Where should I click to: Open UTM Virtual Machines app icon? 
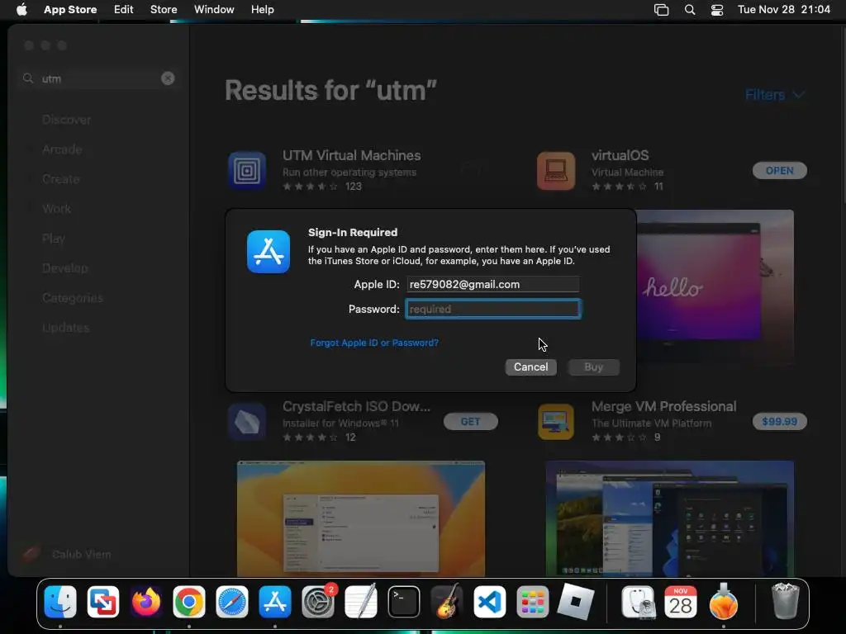(x=247, y=170)
